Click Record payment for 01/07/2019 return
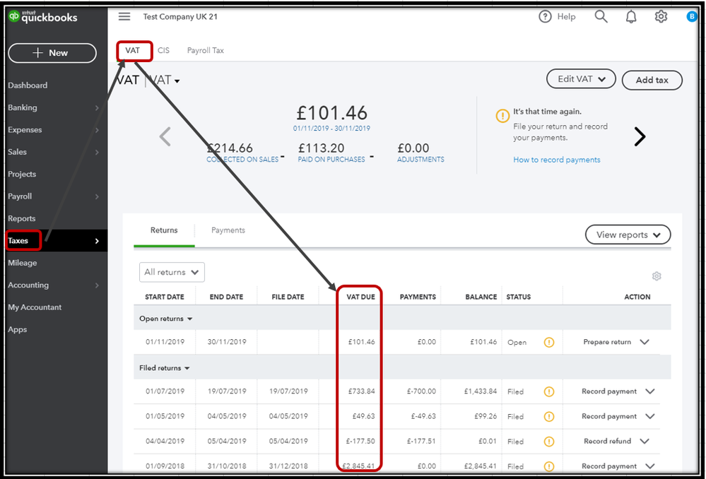 pyautogui.click(x=609, y=391)
